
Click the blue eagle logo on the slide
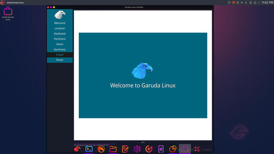[142, 71]
